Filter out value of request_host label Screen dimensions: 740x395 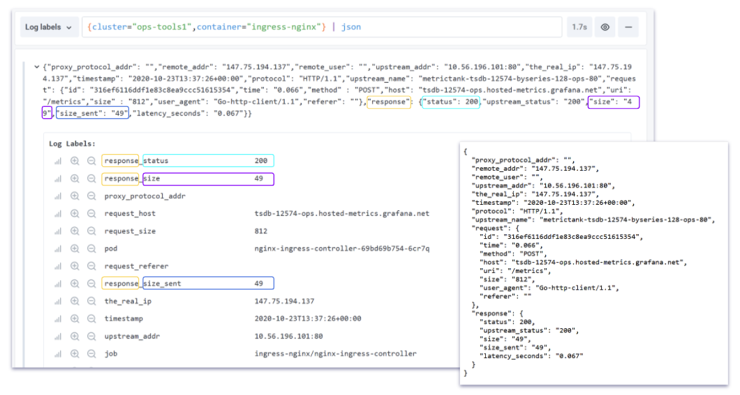[91, 214]
